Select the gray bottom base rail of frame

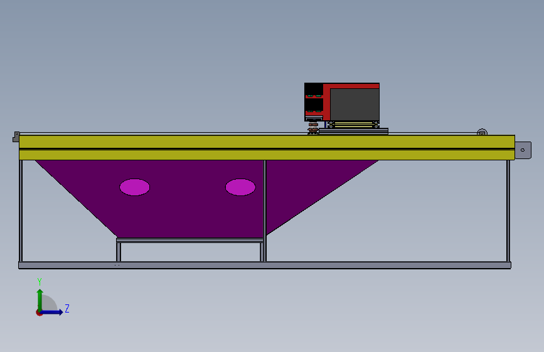click(x=265, y=266)
